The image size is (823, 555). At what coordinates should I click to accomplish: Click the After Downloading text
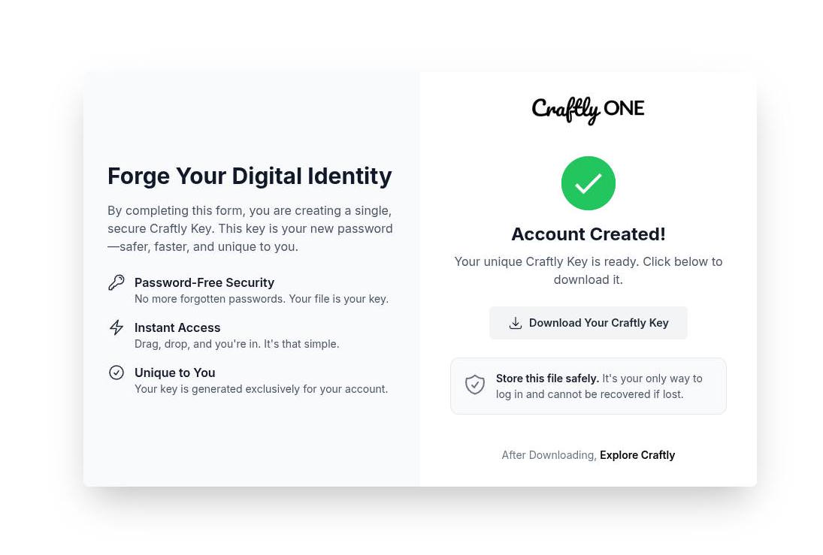click(x=548, y=454)
